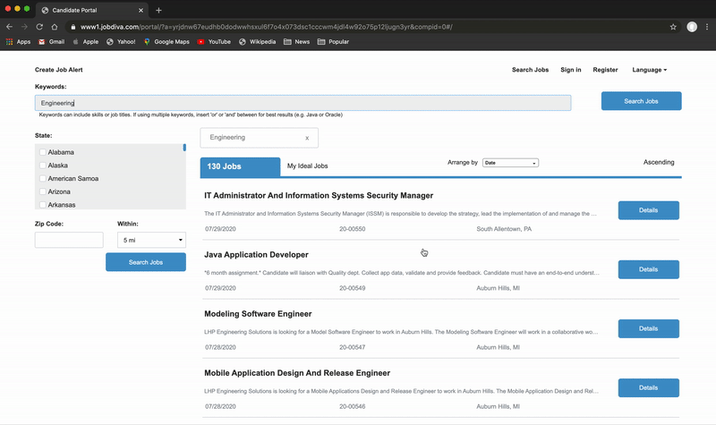Click job number 20-00549
Viewport: 716px width, 425px height.
pyautogui.click(x=352, y=288)
